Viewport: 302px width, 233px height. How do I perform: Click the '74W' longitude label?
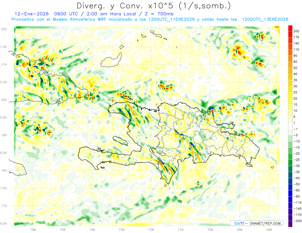pos(92,229)
